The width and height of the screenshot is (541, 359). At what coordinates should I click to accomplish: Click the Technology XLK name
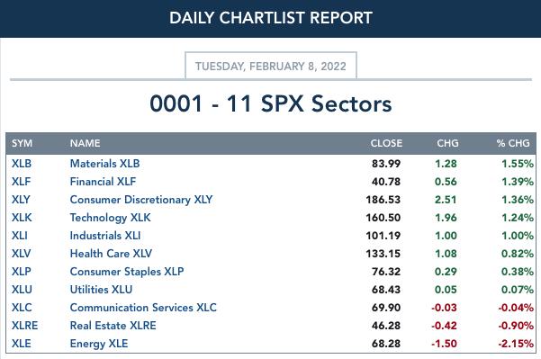110,218
